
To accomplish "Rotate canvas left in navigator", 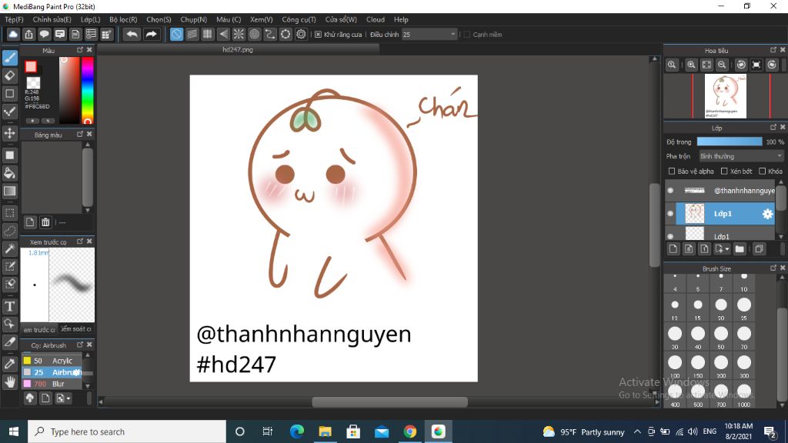I will coord(741,65).
